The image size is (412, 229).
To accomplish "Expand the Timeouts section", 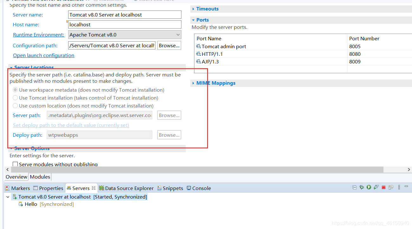I will (x=193, y=9).
